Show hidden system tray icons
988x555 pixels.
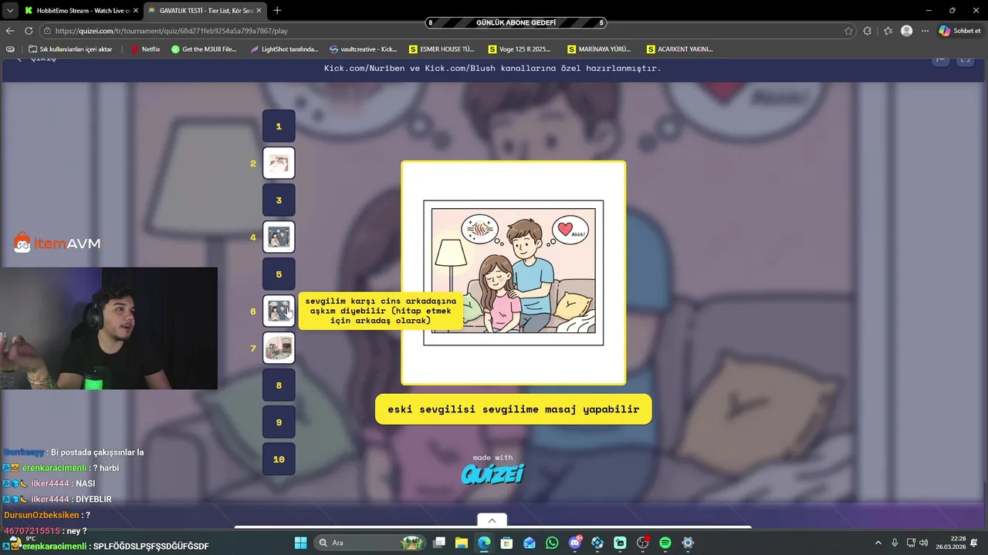pyautogui.click(x=878, y=543)
